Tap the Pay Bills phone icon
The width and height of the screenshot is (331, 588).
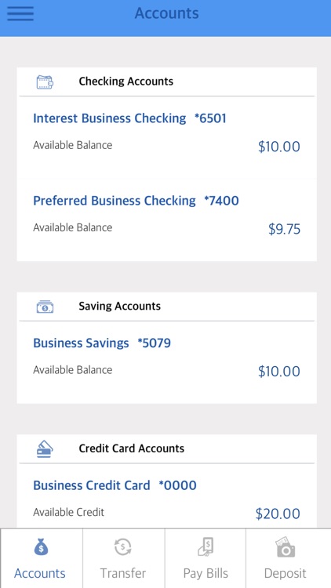coord(206,547)
